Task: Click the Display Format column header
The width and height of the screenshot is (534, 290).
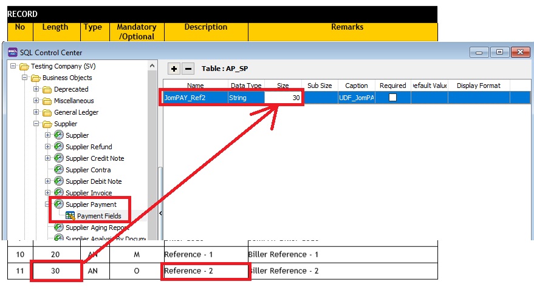Action: tap(478, 86)
